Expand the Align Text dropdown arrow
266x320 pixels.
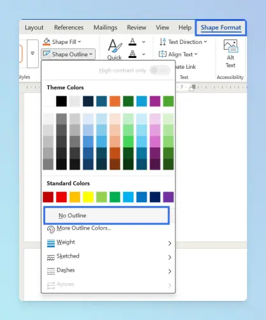click(196, 54)
